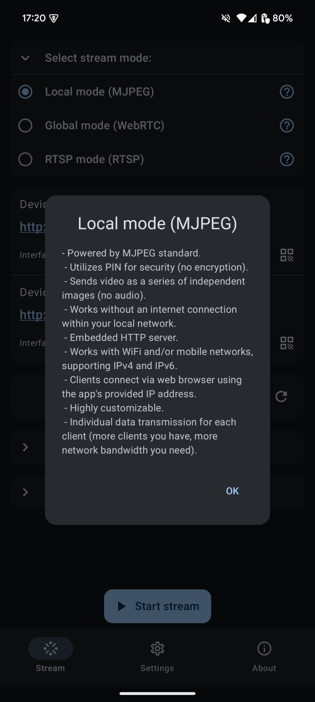
Task: Show QR code for second device address
Action: tap(287, 343)
